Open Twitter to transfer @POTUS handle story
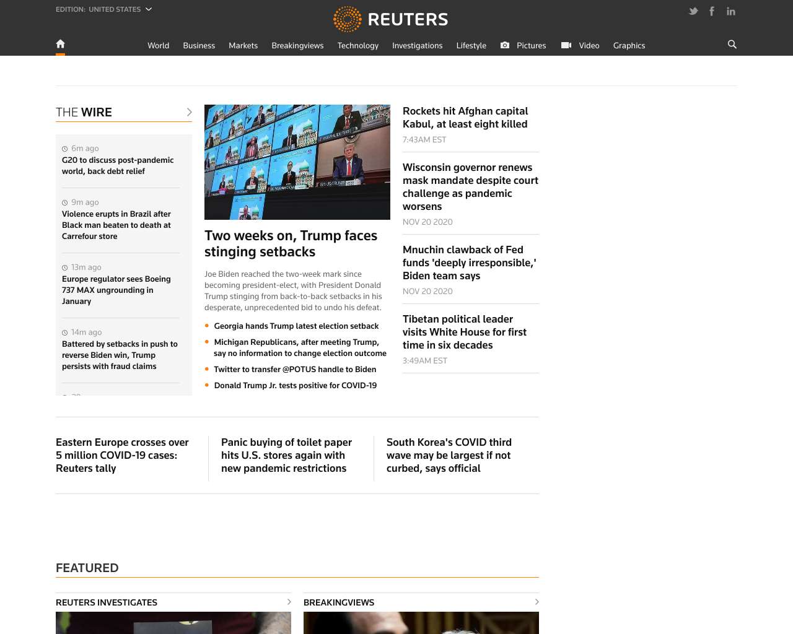793x634 pixels. [x=295, y=370]
